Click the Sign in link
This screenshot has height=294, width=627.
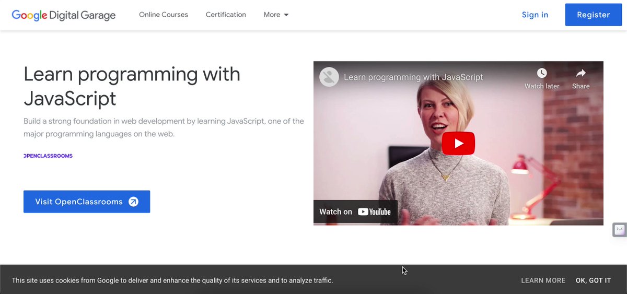[535, 15]
